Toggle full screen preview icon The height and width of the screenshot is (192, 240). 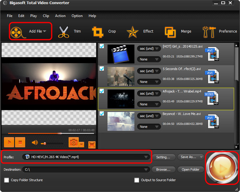[92, 145]
